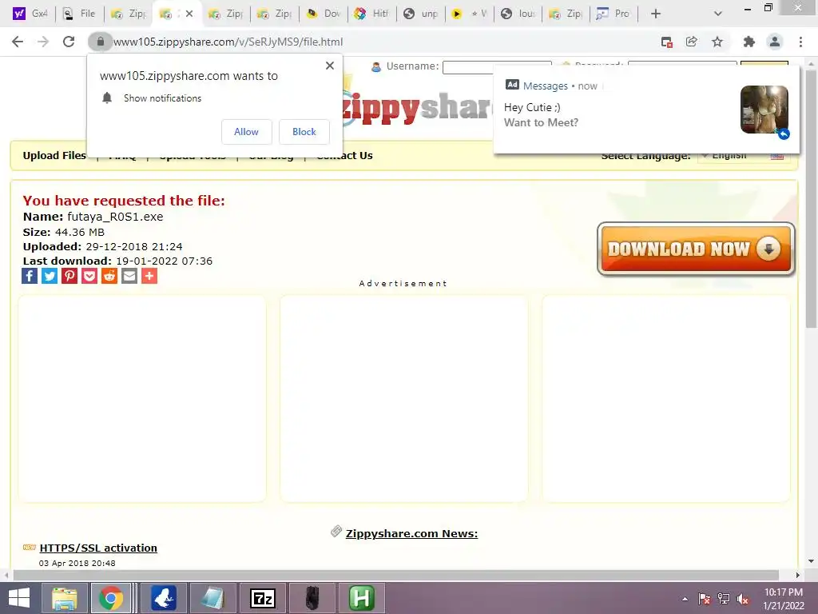
Task: Open the Chrome profile avatar menu
Action: tap(775, 42)
